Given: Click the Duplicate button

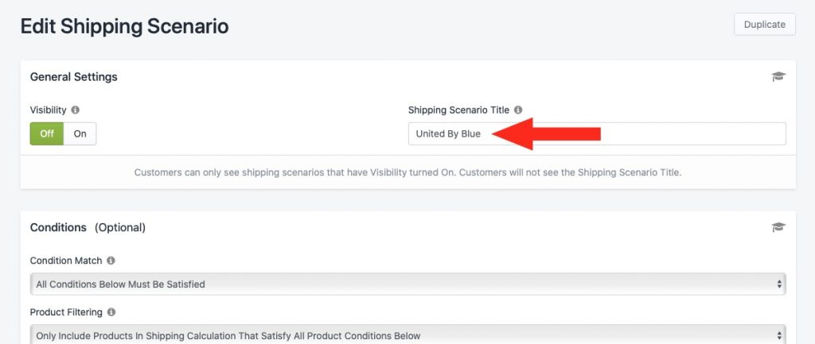Looking at the screenshot, I should [x=765, y=25].
